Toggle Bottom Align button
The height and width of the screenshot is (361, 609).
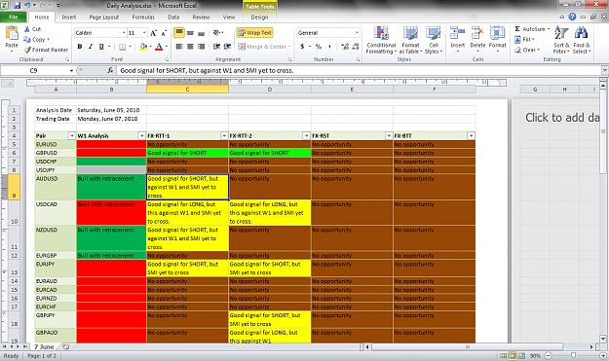(201, 33)
